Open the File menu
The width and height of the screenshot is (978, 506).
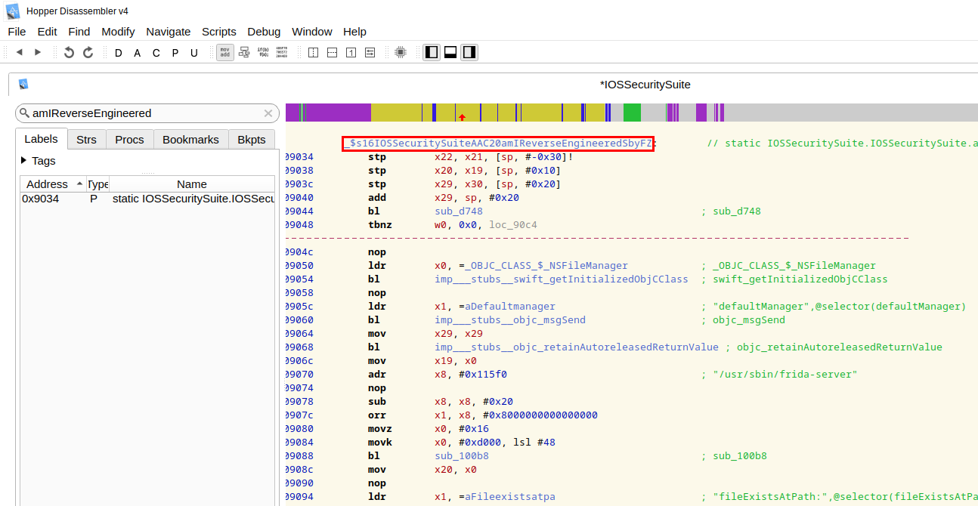click(x=17, y=31)
